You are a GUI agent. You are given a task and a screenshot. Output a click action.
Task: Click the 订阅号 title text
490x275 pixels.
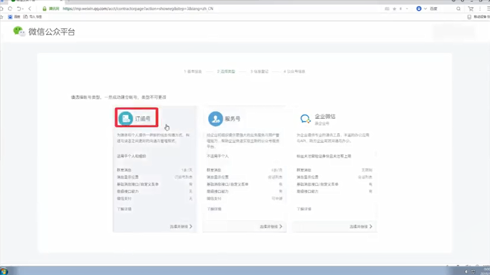click(142, 118)
